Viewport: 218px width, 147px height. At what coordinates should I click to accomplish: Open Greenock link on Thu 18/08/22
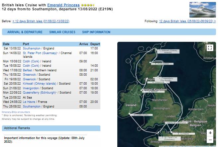[29, 75]
